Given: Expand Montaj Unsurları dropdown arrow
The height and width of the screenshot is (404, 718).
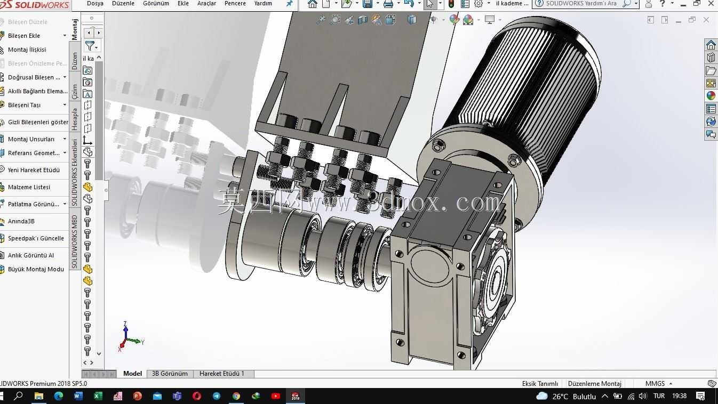Looking at the screenshot, I should (x=65, y=139).
